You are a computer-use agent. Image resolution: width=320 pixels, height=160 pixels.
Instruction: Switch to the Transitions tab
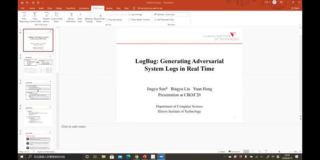(70, 8)
